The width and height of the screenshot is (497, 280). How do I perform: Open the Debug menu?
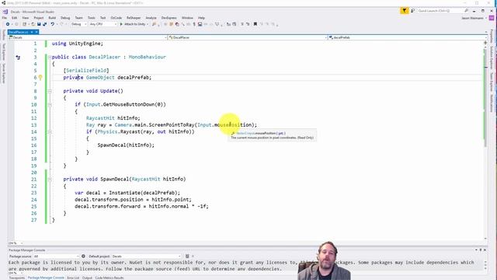65,18
